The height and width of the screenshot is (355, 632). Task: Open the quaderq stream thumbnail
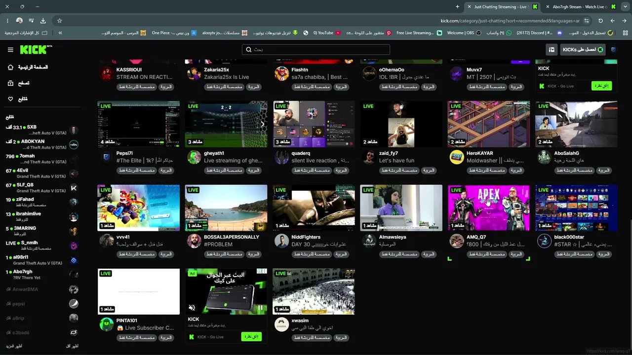click(314, 124)
